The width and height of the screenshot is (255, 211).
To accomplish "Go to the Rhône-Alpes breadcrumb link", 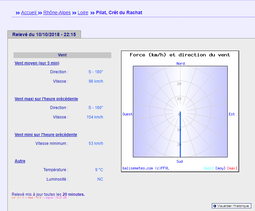I will pyautogui.click(x=57, y=12).
